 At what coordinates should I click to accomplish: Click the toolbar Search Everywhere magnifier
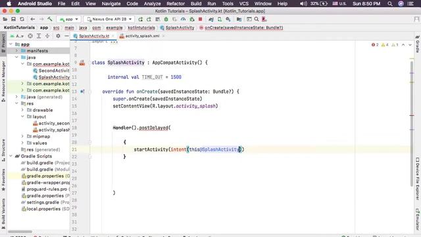(x=257, y=19)
